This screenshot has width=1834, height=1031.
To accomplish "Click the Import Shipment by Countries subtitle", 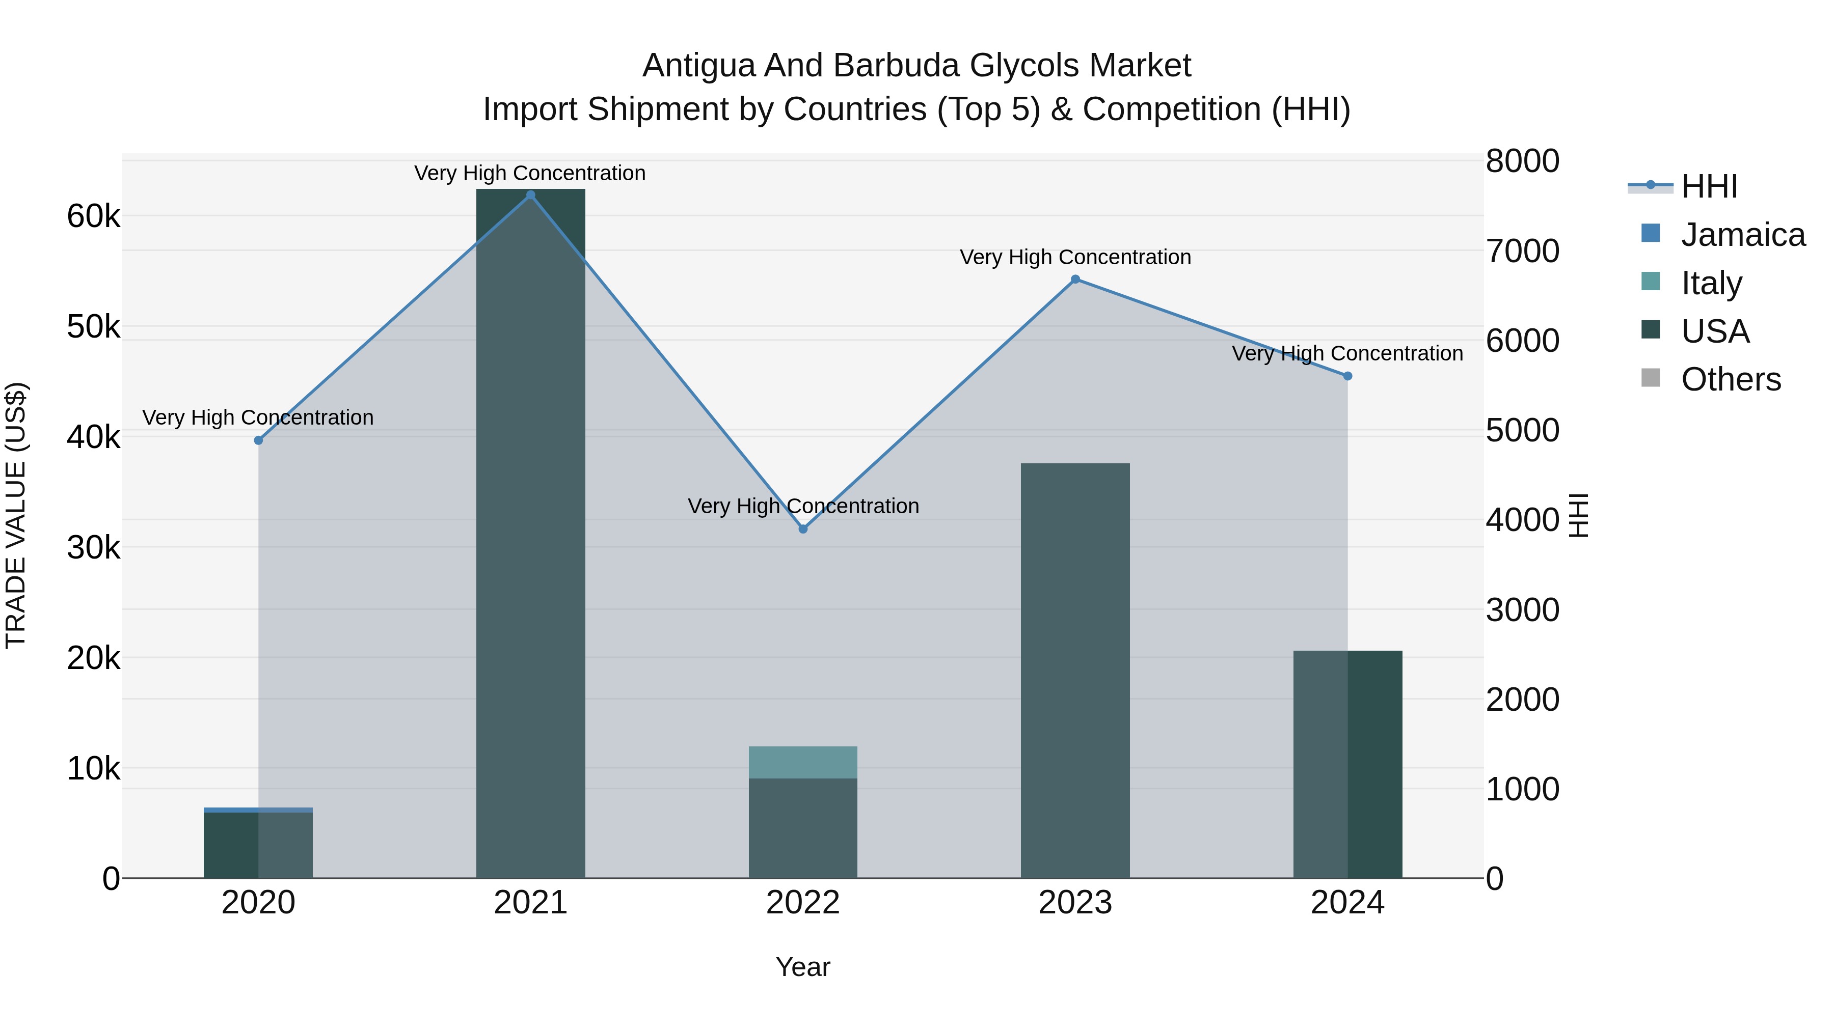I will 916,109.
